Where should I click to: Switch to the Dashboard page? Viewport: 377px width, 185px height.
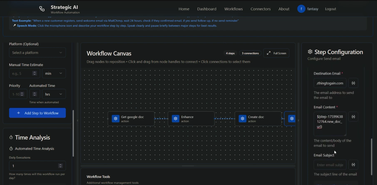click(x=207, y=9)
